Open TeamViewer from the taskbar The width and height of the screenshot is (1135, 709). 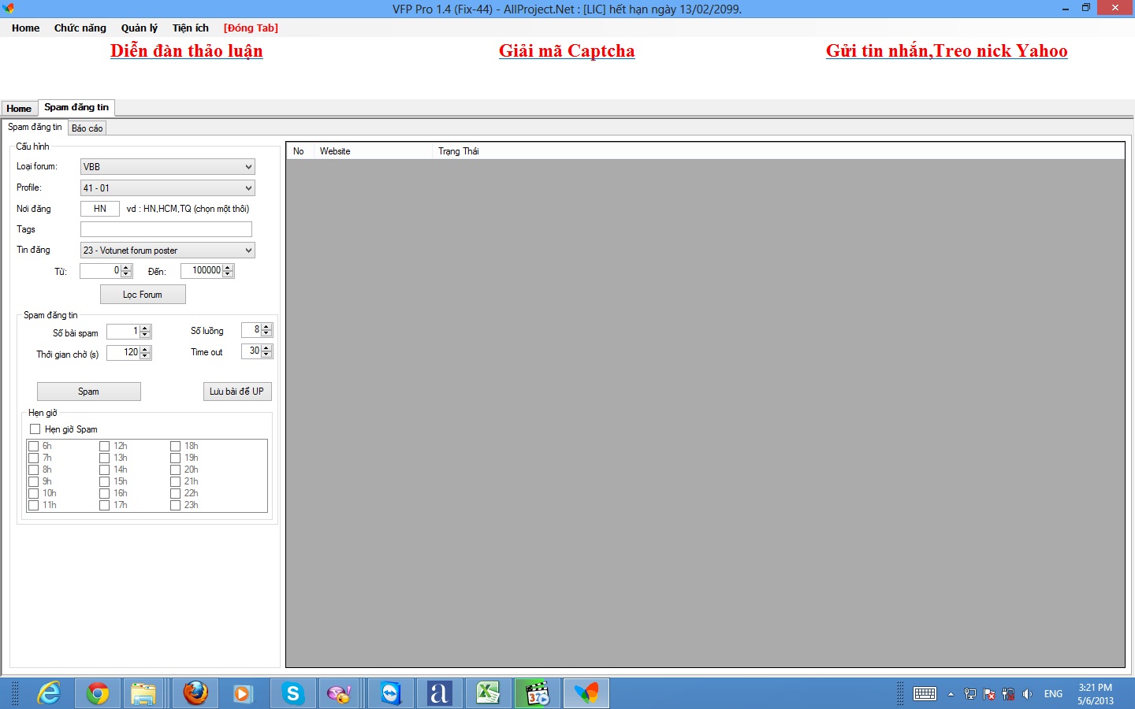coord(391,693)
